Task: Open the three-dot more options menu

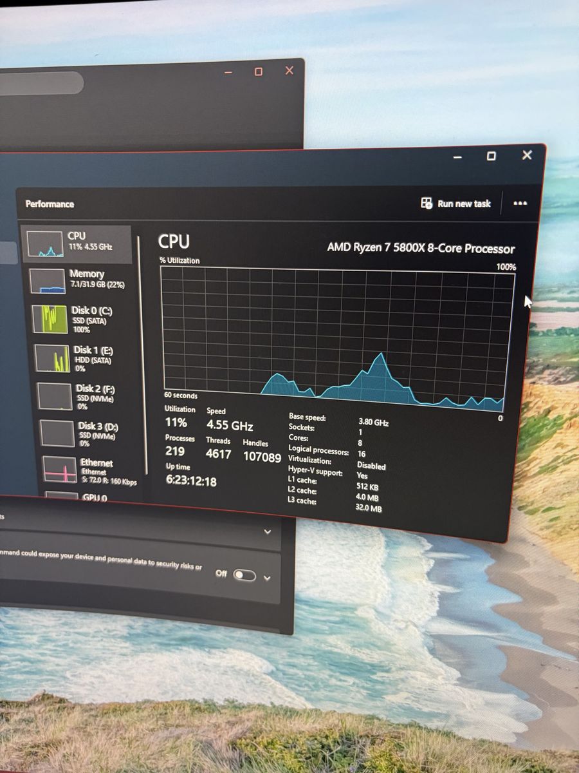Action: pyautogui.click(x=520, y=204)
